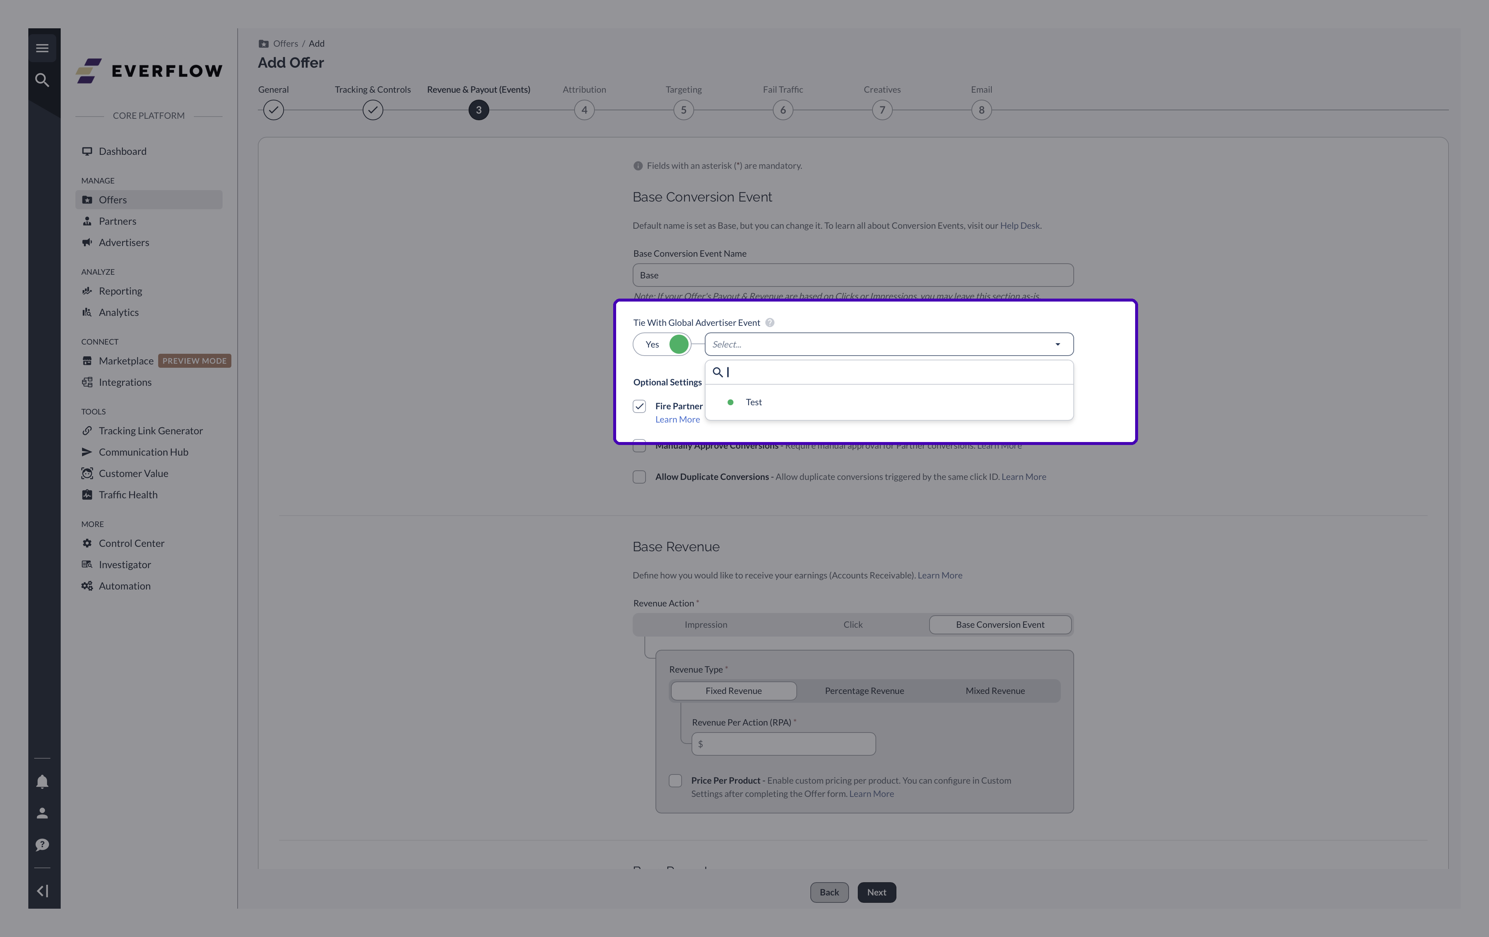1489x937 pixels.
Task: Click the Dashboard monitor icon
Action: click(87, 152)
